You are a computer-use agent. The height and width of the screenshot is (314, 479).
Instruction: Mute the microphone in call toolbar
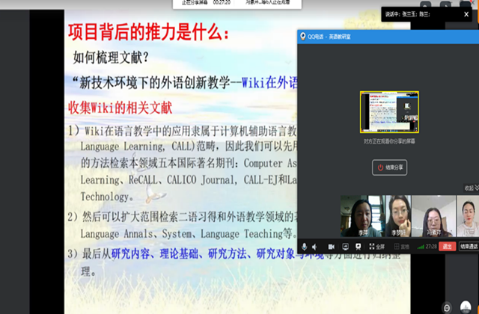click(305, 246)
